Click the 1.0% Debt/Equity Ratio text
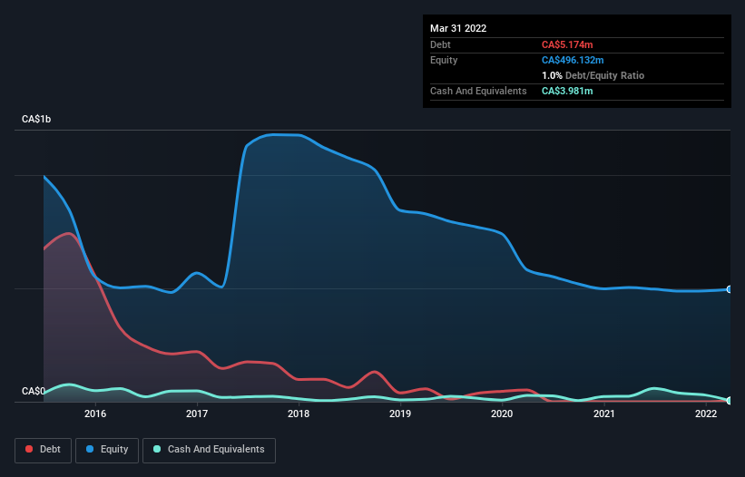 coord(593,75)
